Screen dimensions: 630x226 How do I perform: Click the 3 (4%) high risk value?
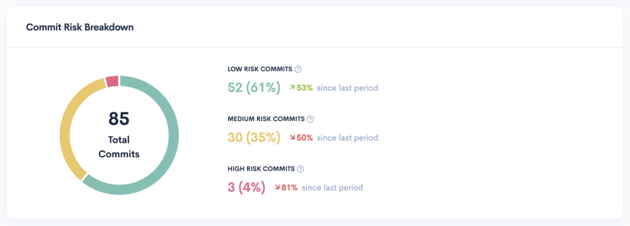point(246,187)
